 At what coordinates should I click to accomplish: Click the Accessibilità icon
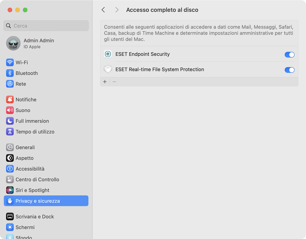pos(10,169)
